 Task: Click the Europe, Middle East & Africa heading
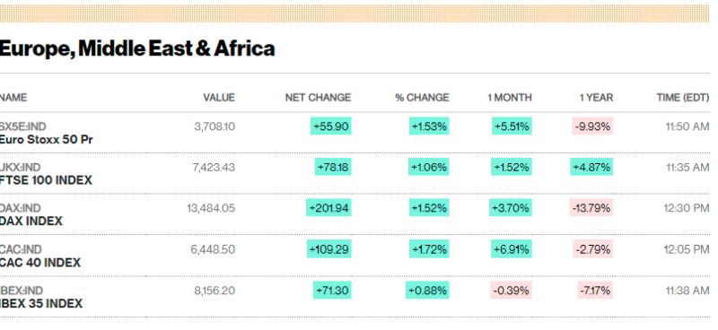click(137, 48)
